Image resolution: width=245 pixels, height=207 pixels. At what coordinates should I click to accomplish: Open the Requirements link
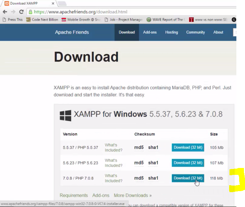74,195
